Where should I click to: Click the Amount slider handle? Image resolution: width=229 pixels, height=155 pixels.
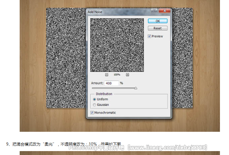coord(136,88)
